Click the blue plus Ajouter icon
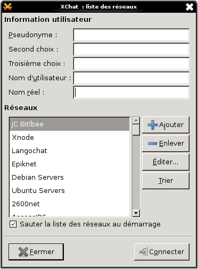This screenshot has height=269, width=198. click(x=152, y=125)
